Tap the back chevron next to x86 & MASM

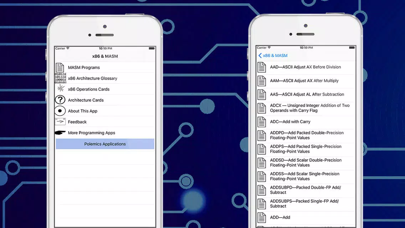click(260, 56)
